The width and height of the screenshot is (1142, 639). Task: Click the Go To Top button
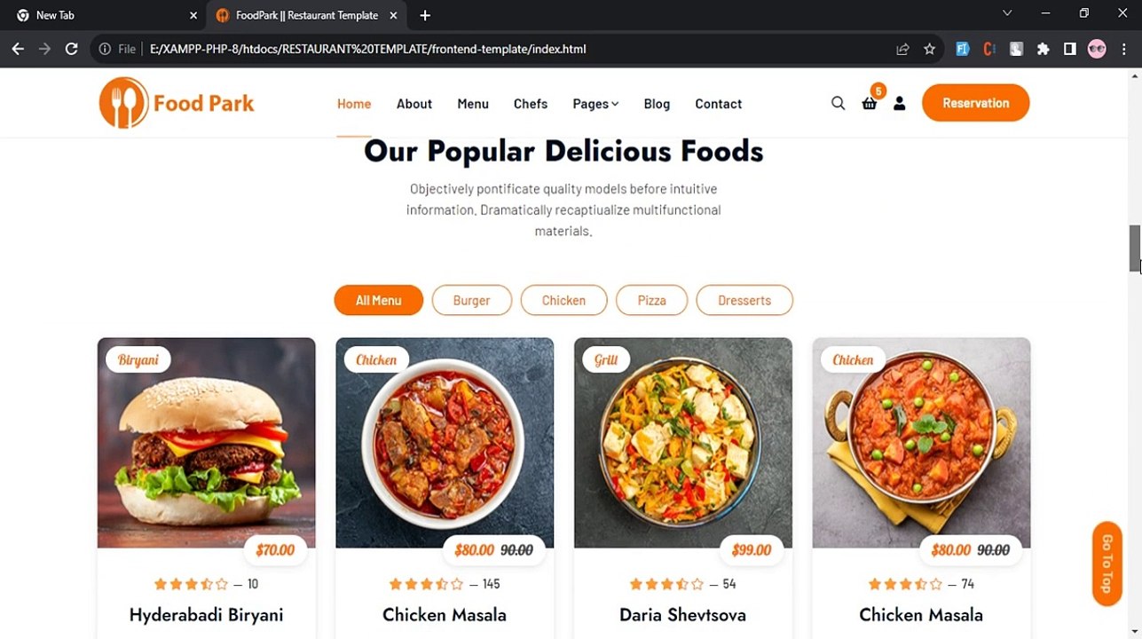point(1107,563)
